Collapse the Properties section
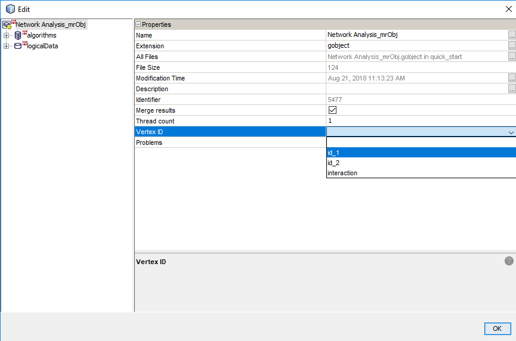Image resolution: width=516 pixels, height=341 pixels. pos(138,24)
